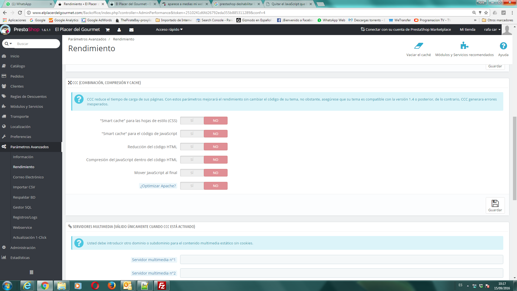Click Parámetros Avanzados breadcrumb link
This screenshot has width=517, height=291.
click(87, 39)
